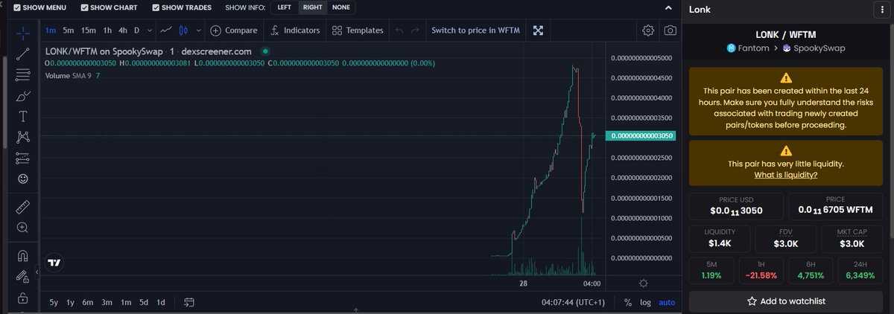Open price scale settings gear
Viewport: 894px width, 314px height.
643,283
